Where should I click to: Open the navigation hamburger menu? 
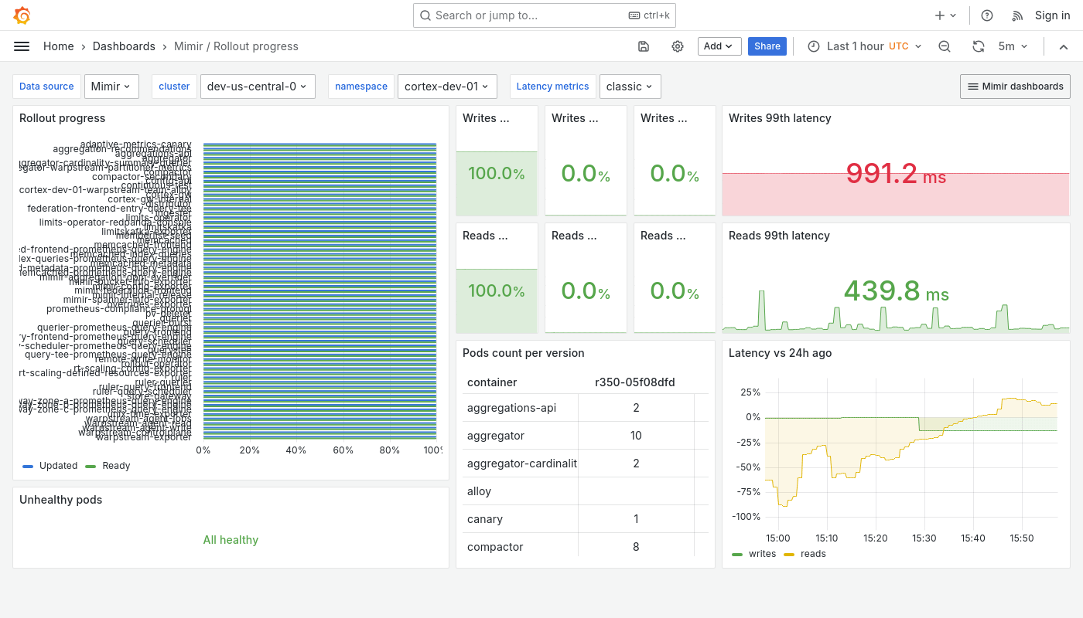click(21, 46)
